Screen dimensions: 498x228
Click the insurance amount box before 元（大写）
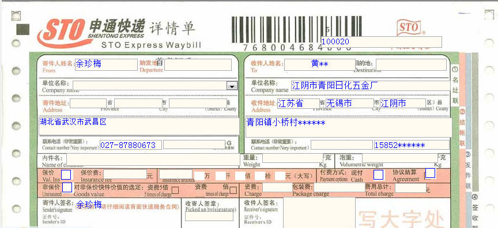[280, 176]
